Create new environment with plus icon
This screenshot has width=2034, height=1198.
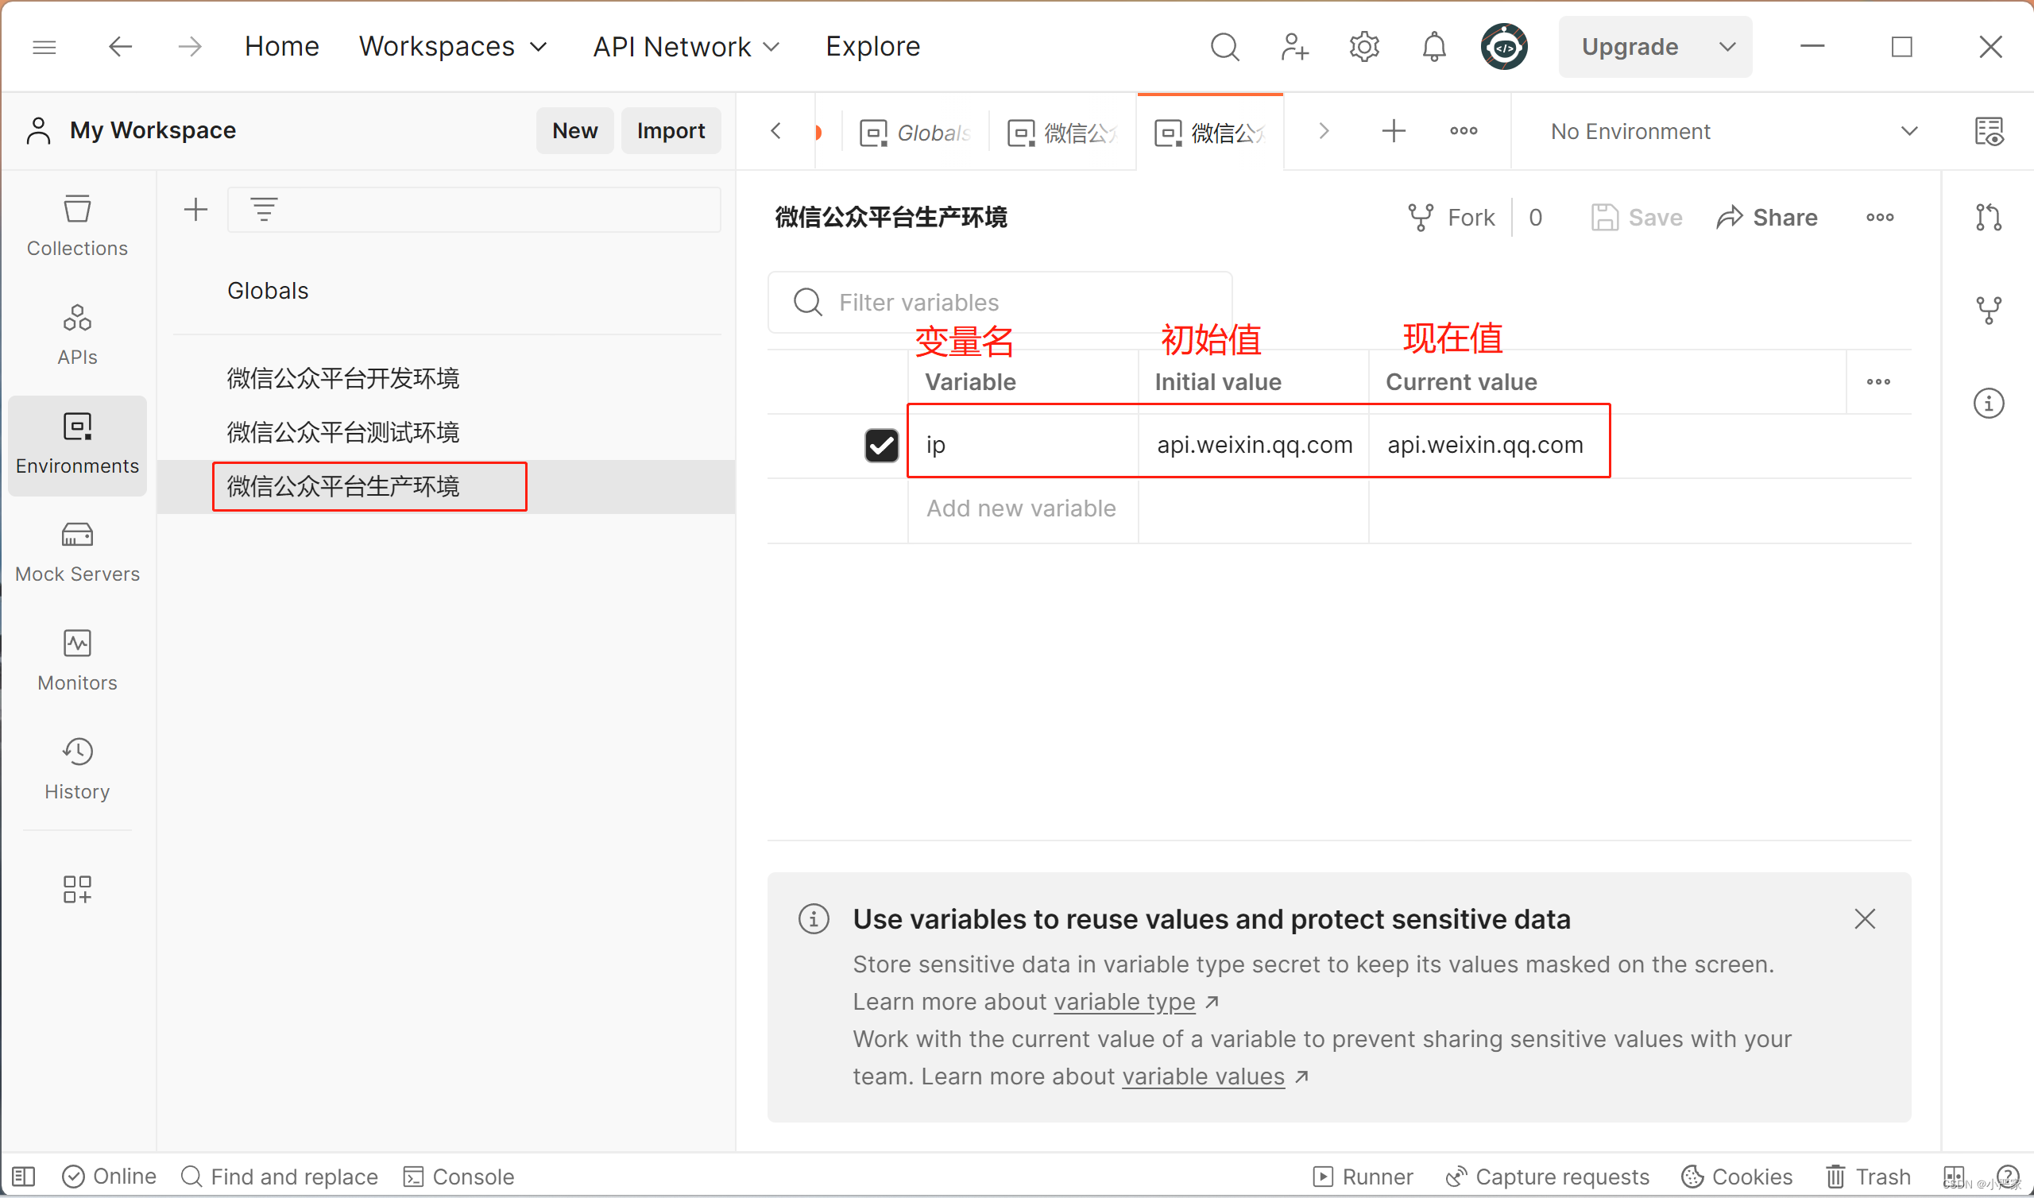coord(195,210)
